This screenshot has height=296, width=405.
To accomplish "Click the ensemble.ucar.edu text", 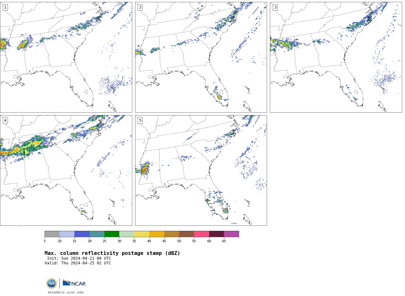I will 66,293.
